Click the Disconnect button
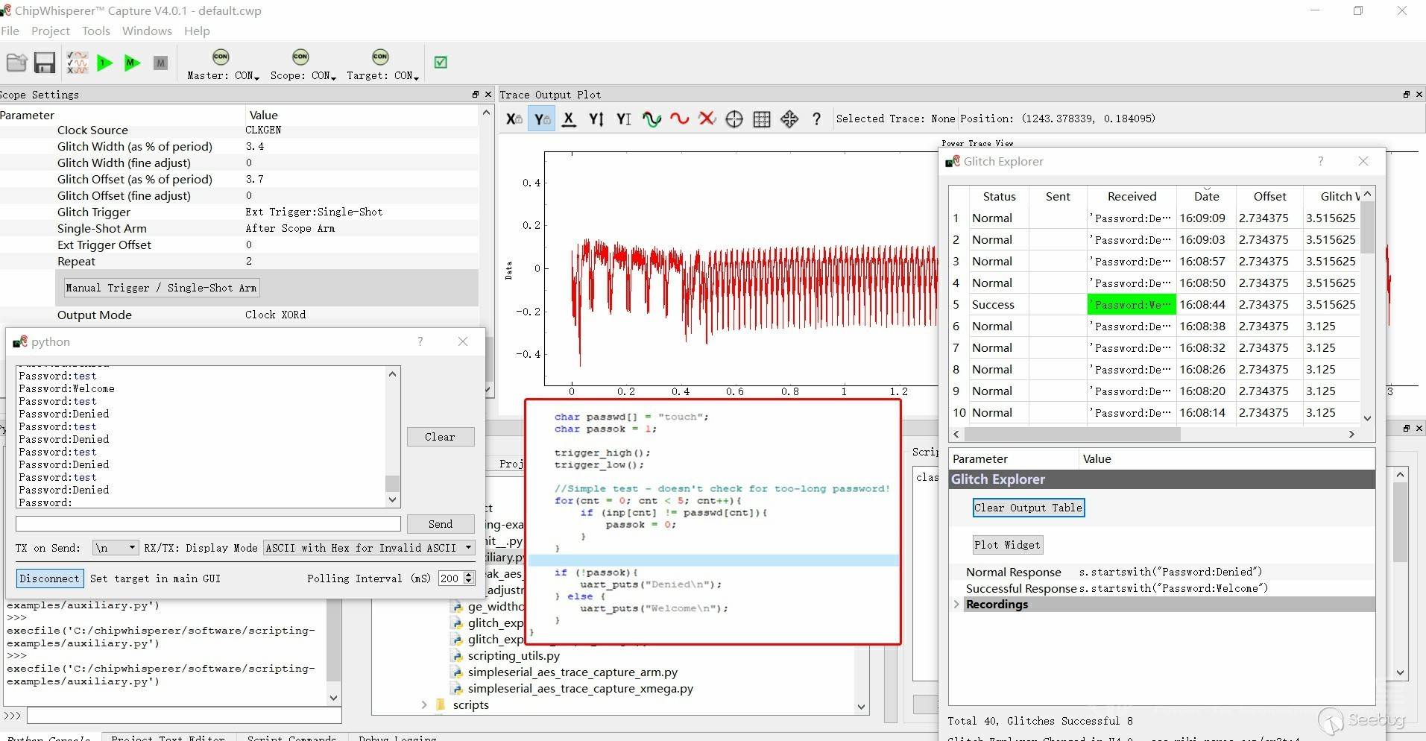Image resolution: width=1426 pixels, height=741 pixels. pos(49,578)
